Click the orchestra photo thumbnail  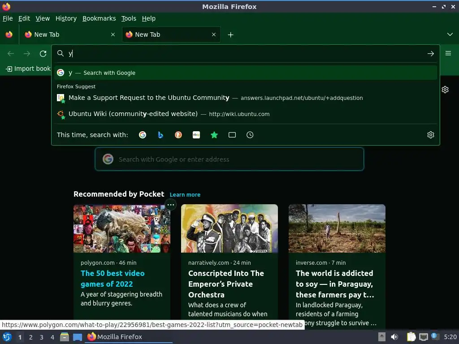[229, 228]
